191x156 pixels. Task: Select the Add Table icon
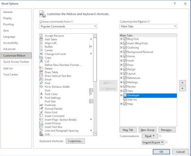point(41,39)
